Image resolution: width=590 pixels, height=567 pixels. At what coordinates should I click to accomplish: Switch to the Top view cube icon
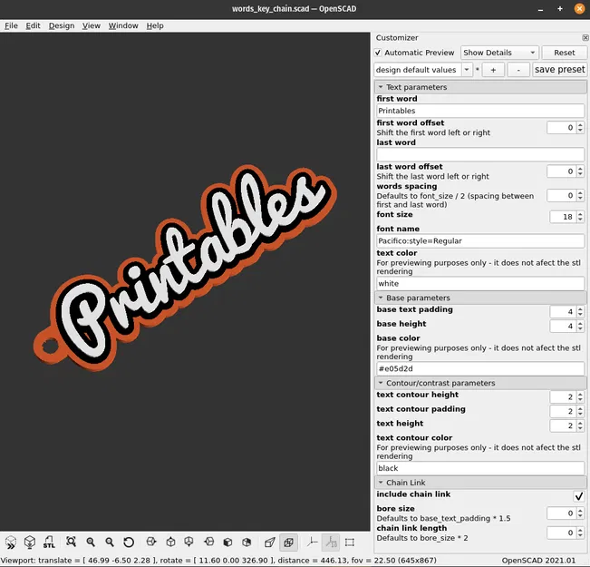pyautogui.click(x=170, y=543)
